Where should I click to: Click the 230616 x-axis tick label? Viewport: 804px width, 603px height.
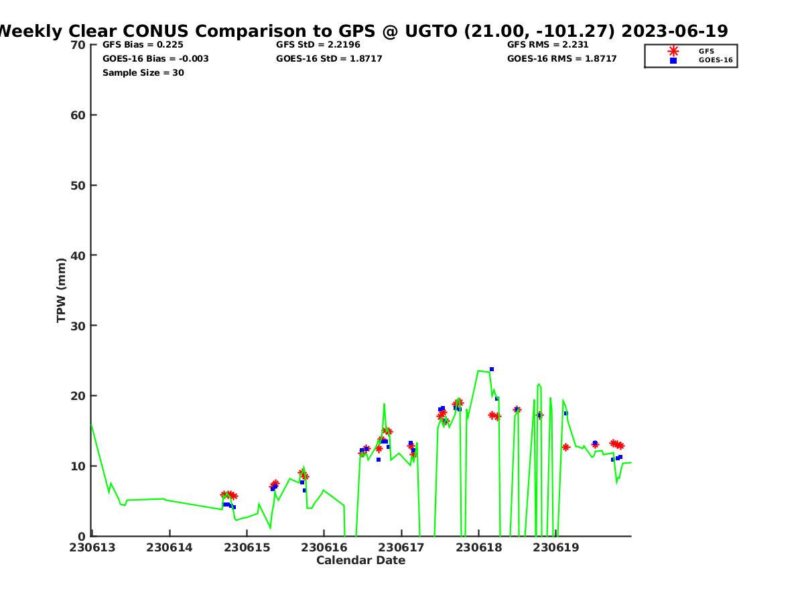(324, 548)
